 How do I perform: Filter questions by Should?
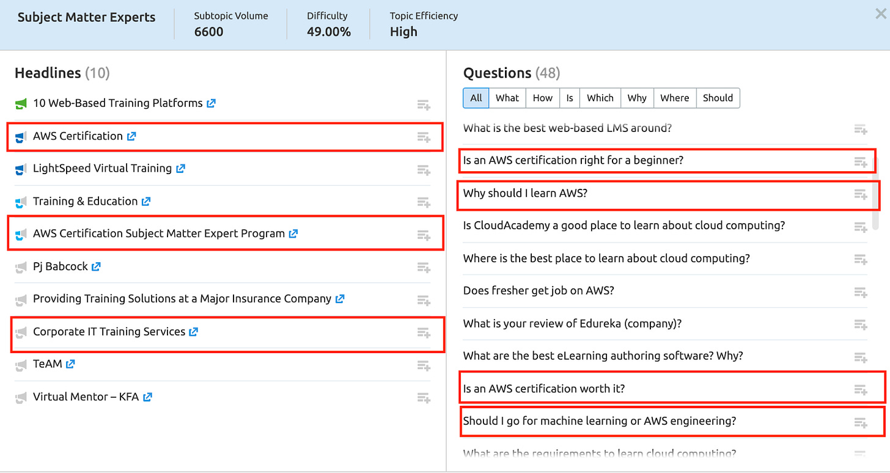718,98
